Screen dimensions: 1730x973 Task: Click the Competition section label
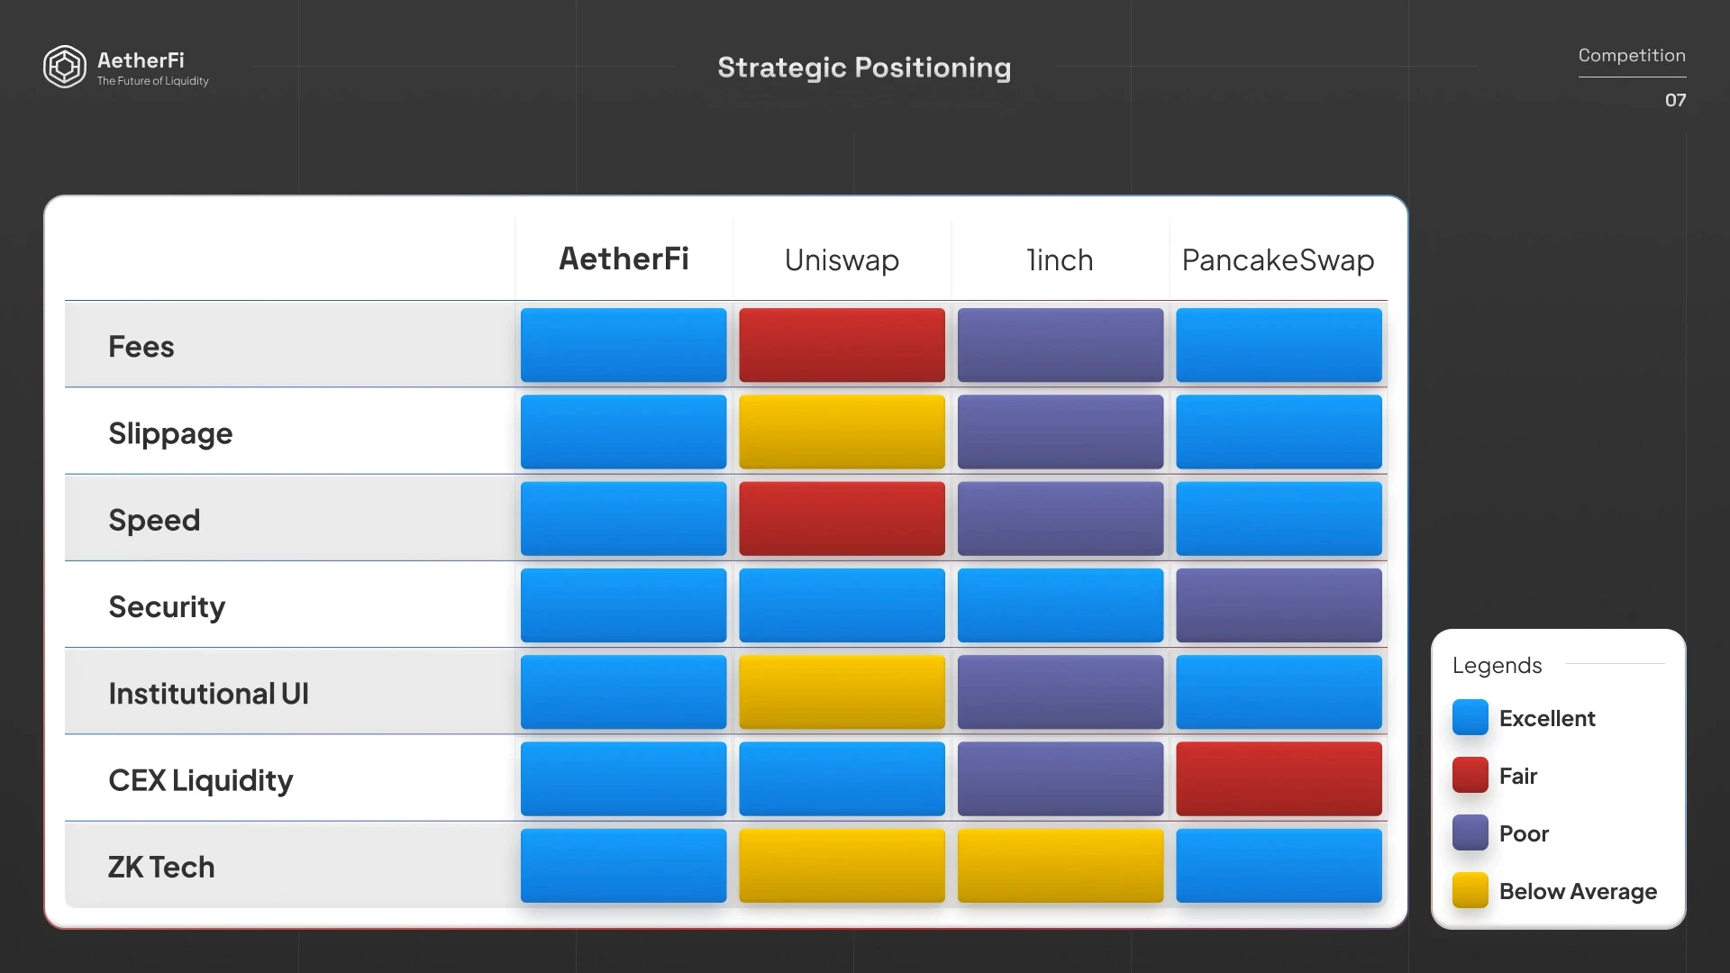[1632, 55]
